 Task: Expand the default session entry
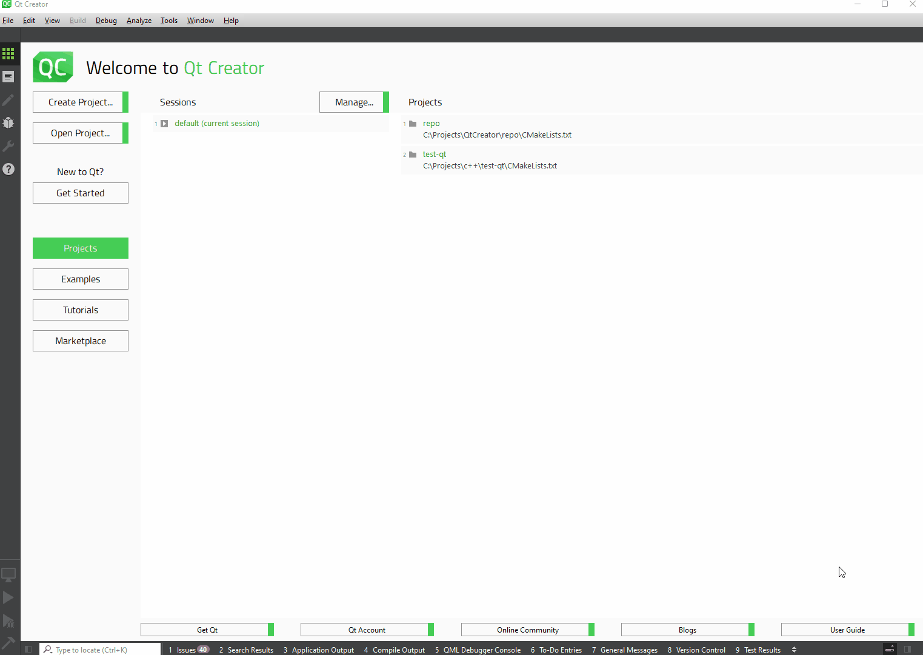click(x=164, y=123)
